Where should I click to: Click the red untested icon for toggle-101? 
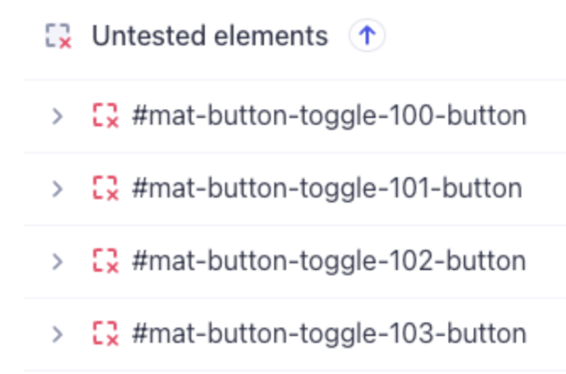pos(105,188)
